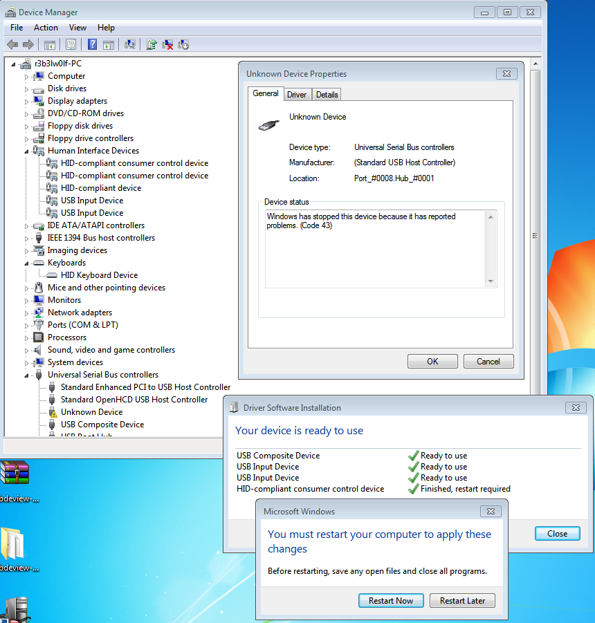
Task: Click the Scan for hardware changes toolbar icon
Action: tap(129, 45)
